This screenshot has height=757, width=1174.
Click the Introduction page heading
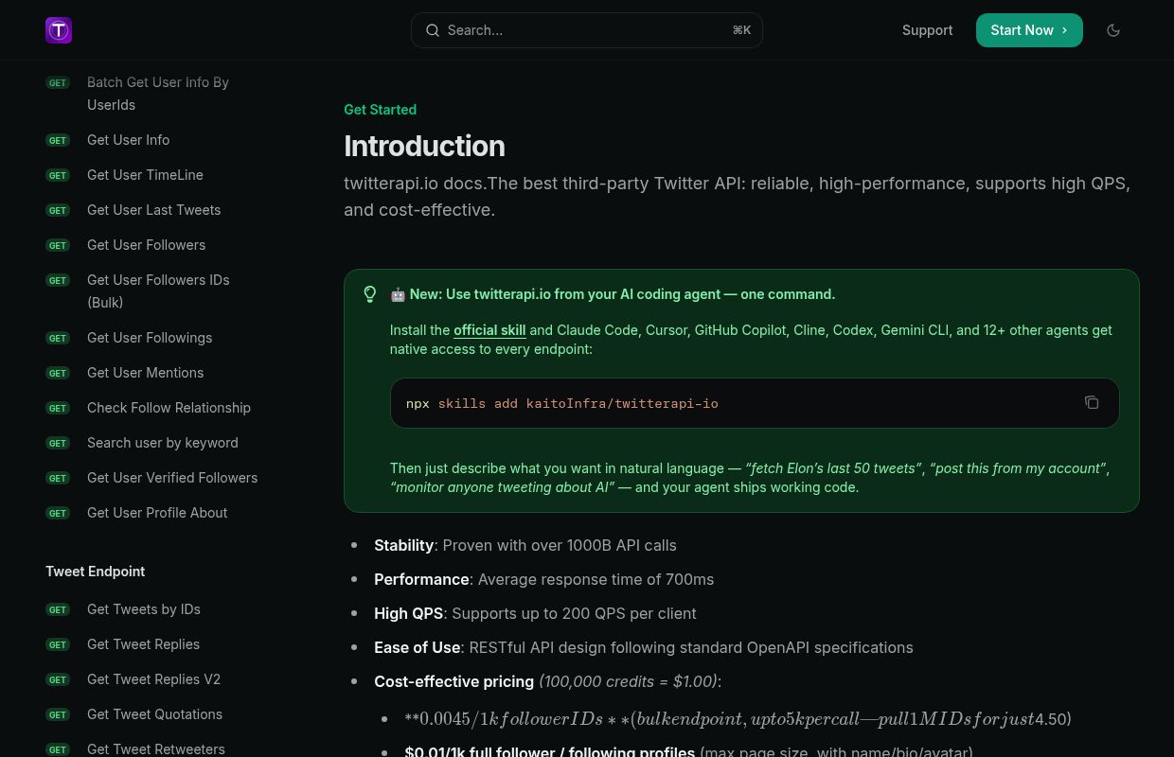point(424,146)
